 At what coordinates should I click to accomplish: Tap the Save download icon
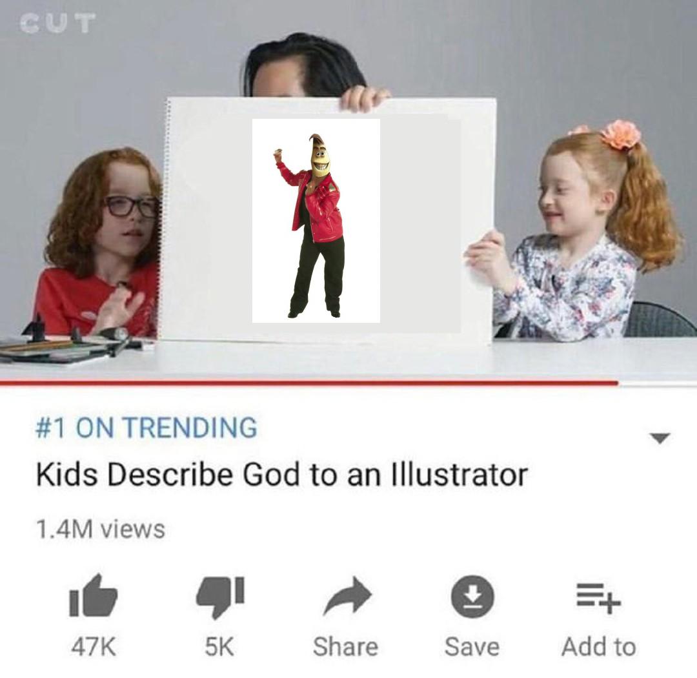472,597
